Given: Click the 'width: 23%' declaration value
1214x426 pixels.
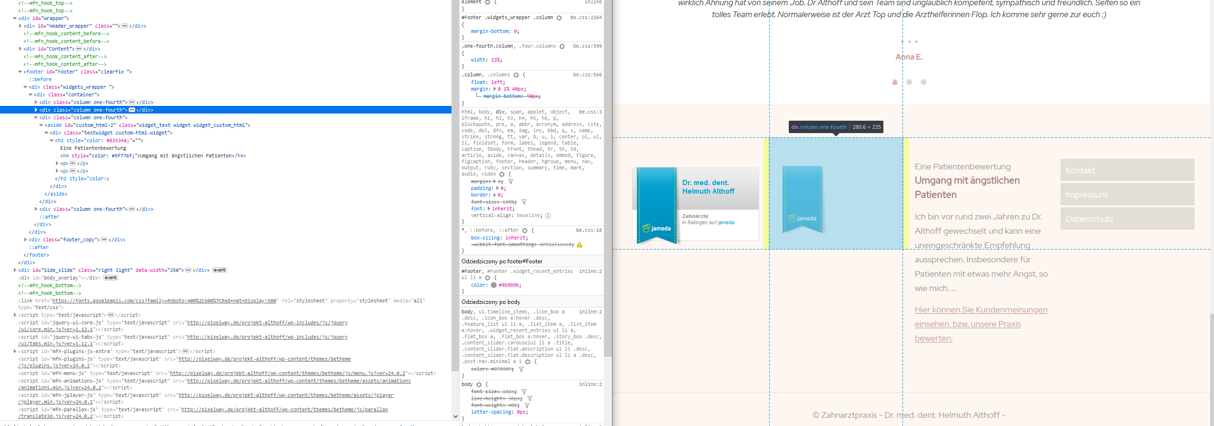Looking at the screenshot, I should [x=494, y=60].
